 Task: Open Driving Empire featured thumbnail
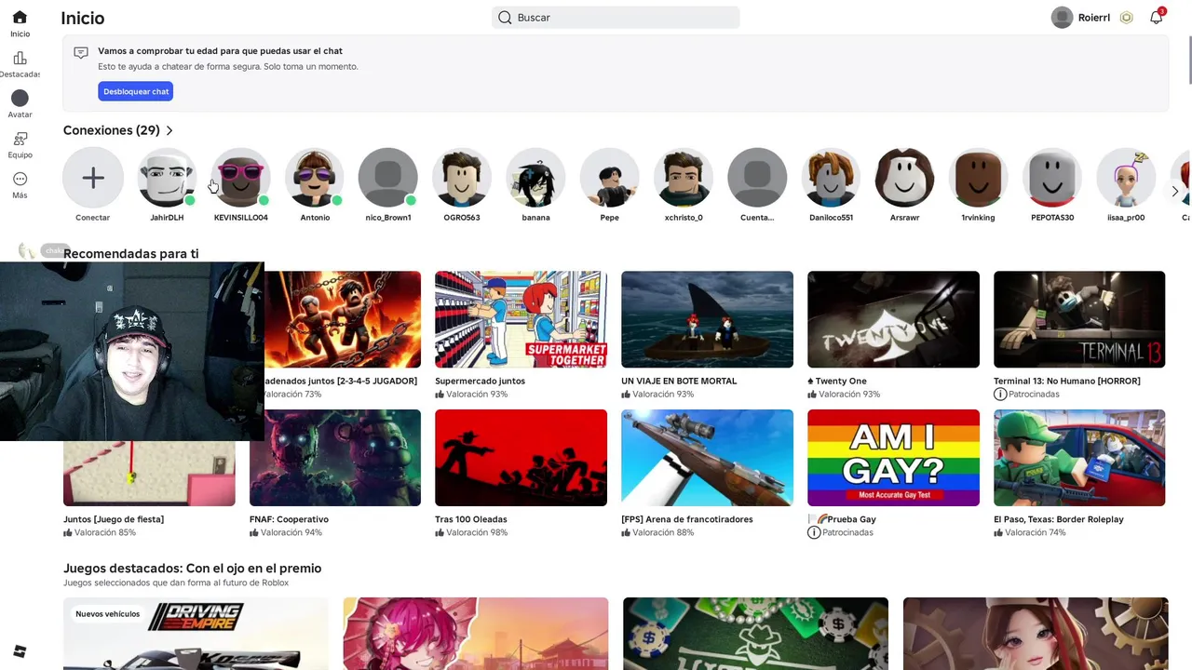click(x=196, y=634)
